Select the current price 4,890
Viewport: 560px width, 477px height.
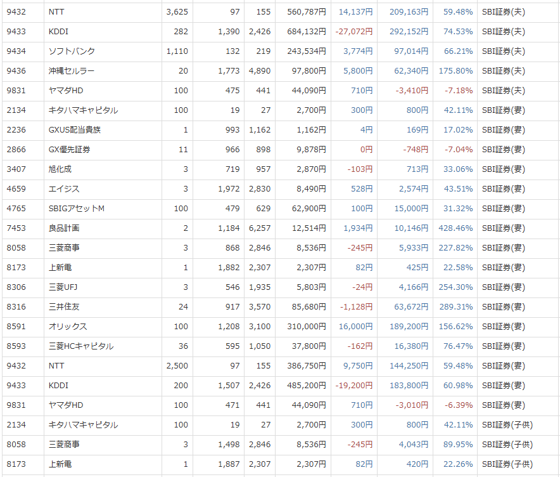[x=260, y=71]
